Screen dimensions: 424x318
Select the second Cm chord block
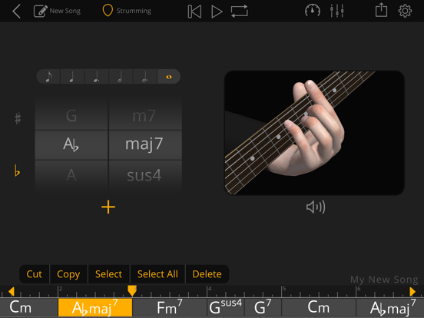[x=319, y=308]
